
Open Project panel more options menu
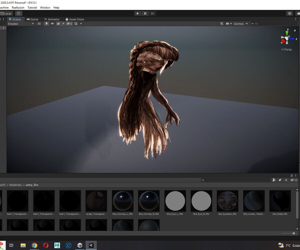295,175
